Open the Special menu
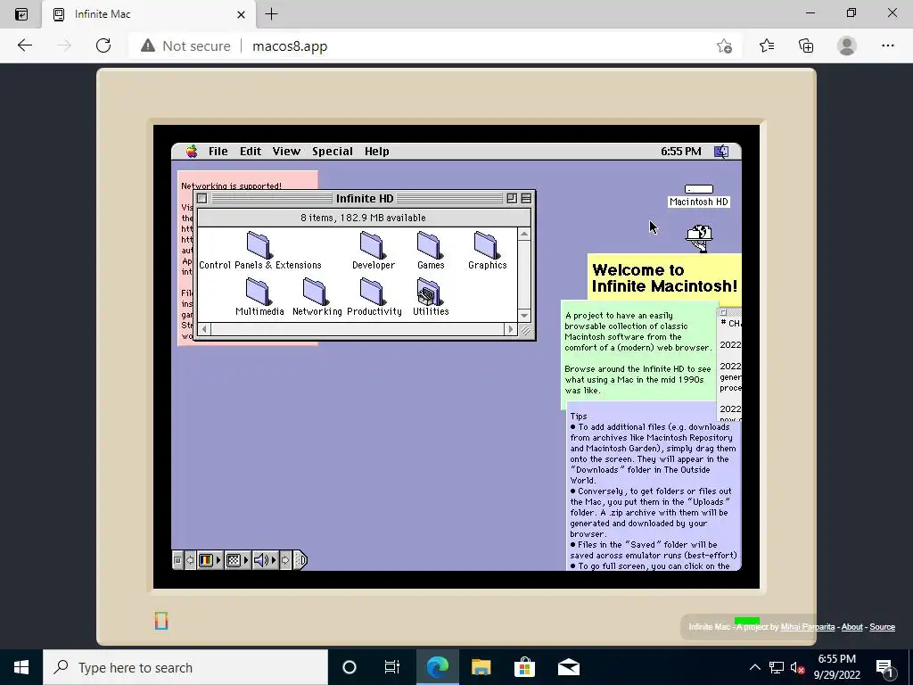 pos(333,152)
